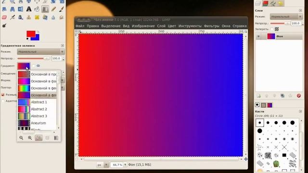Switch gradient popup to grid view

pos(47,138)
